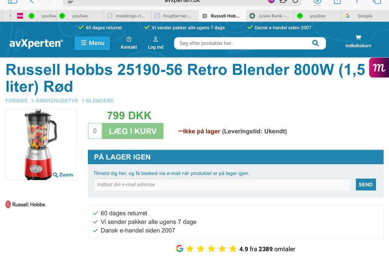Switch to the youSee tab beside Google

tap(317, 16)
